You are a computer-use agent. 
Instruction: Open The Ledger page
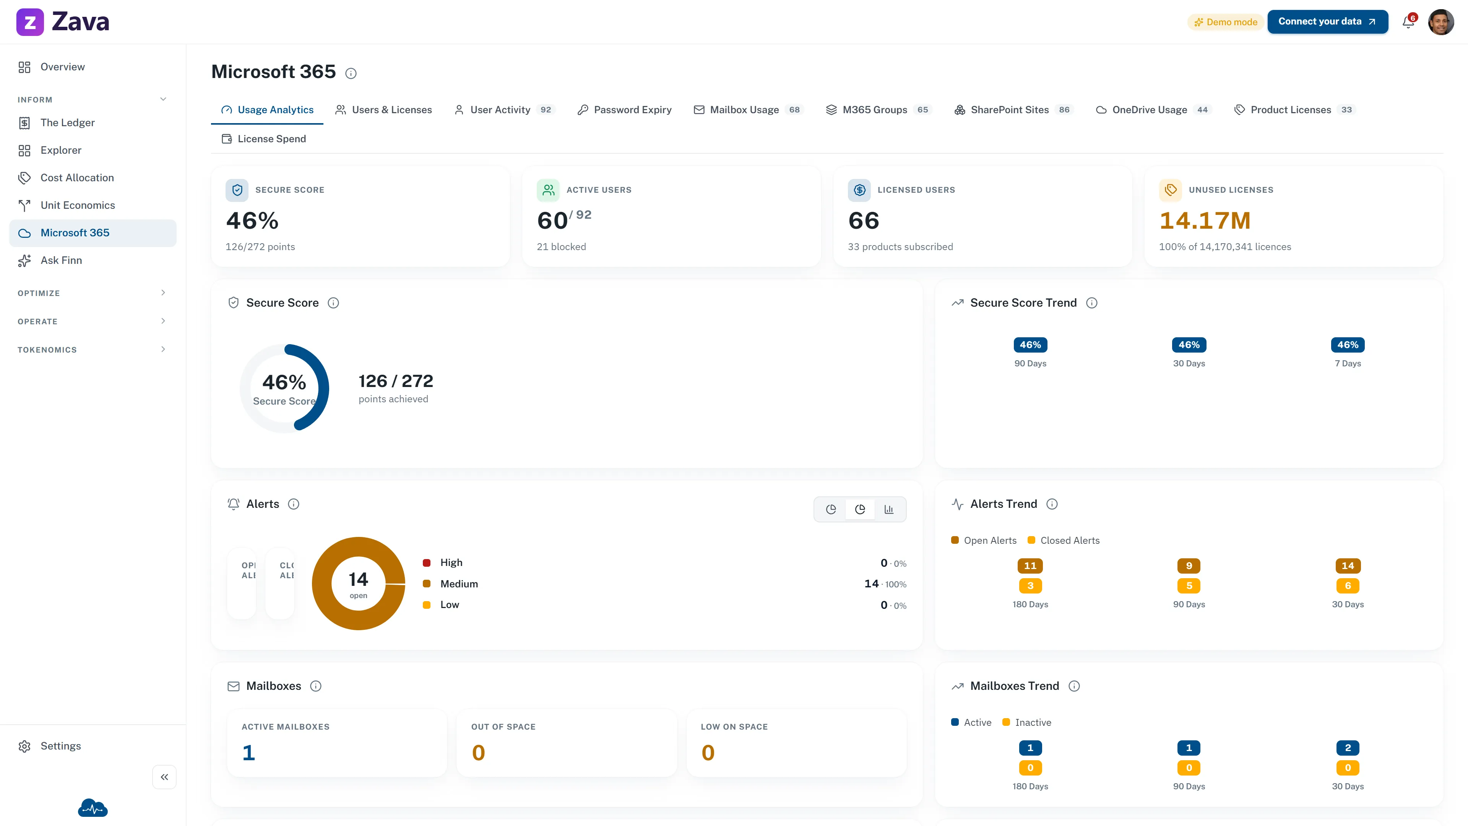point(93,122)
